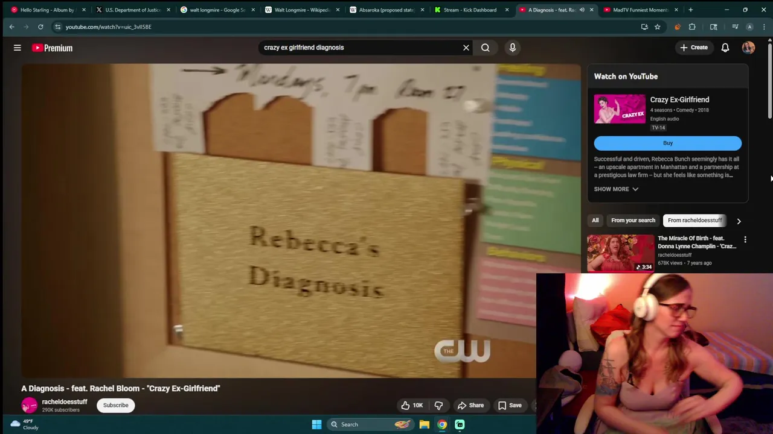Open the Chrome three-dot menu
Viewport: 773px width, 434px height.
[x=764, y=27]
